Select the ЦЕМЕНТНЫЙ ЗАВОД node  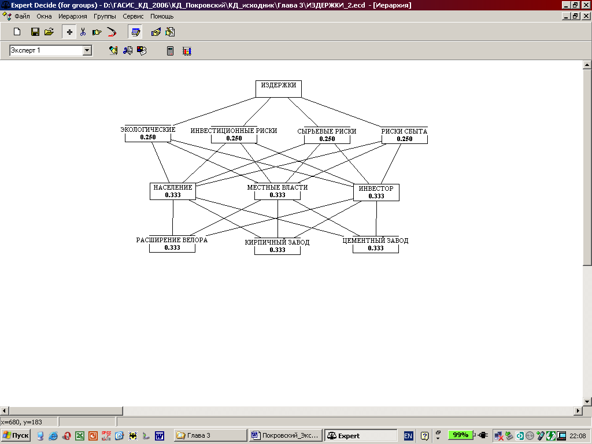click(x=376, y=245)
